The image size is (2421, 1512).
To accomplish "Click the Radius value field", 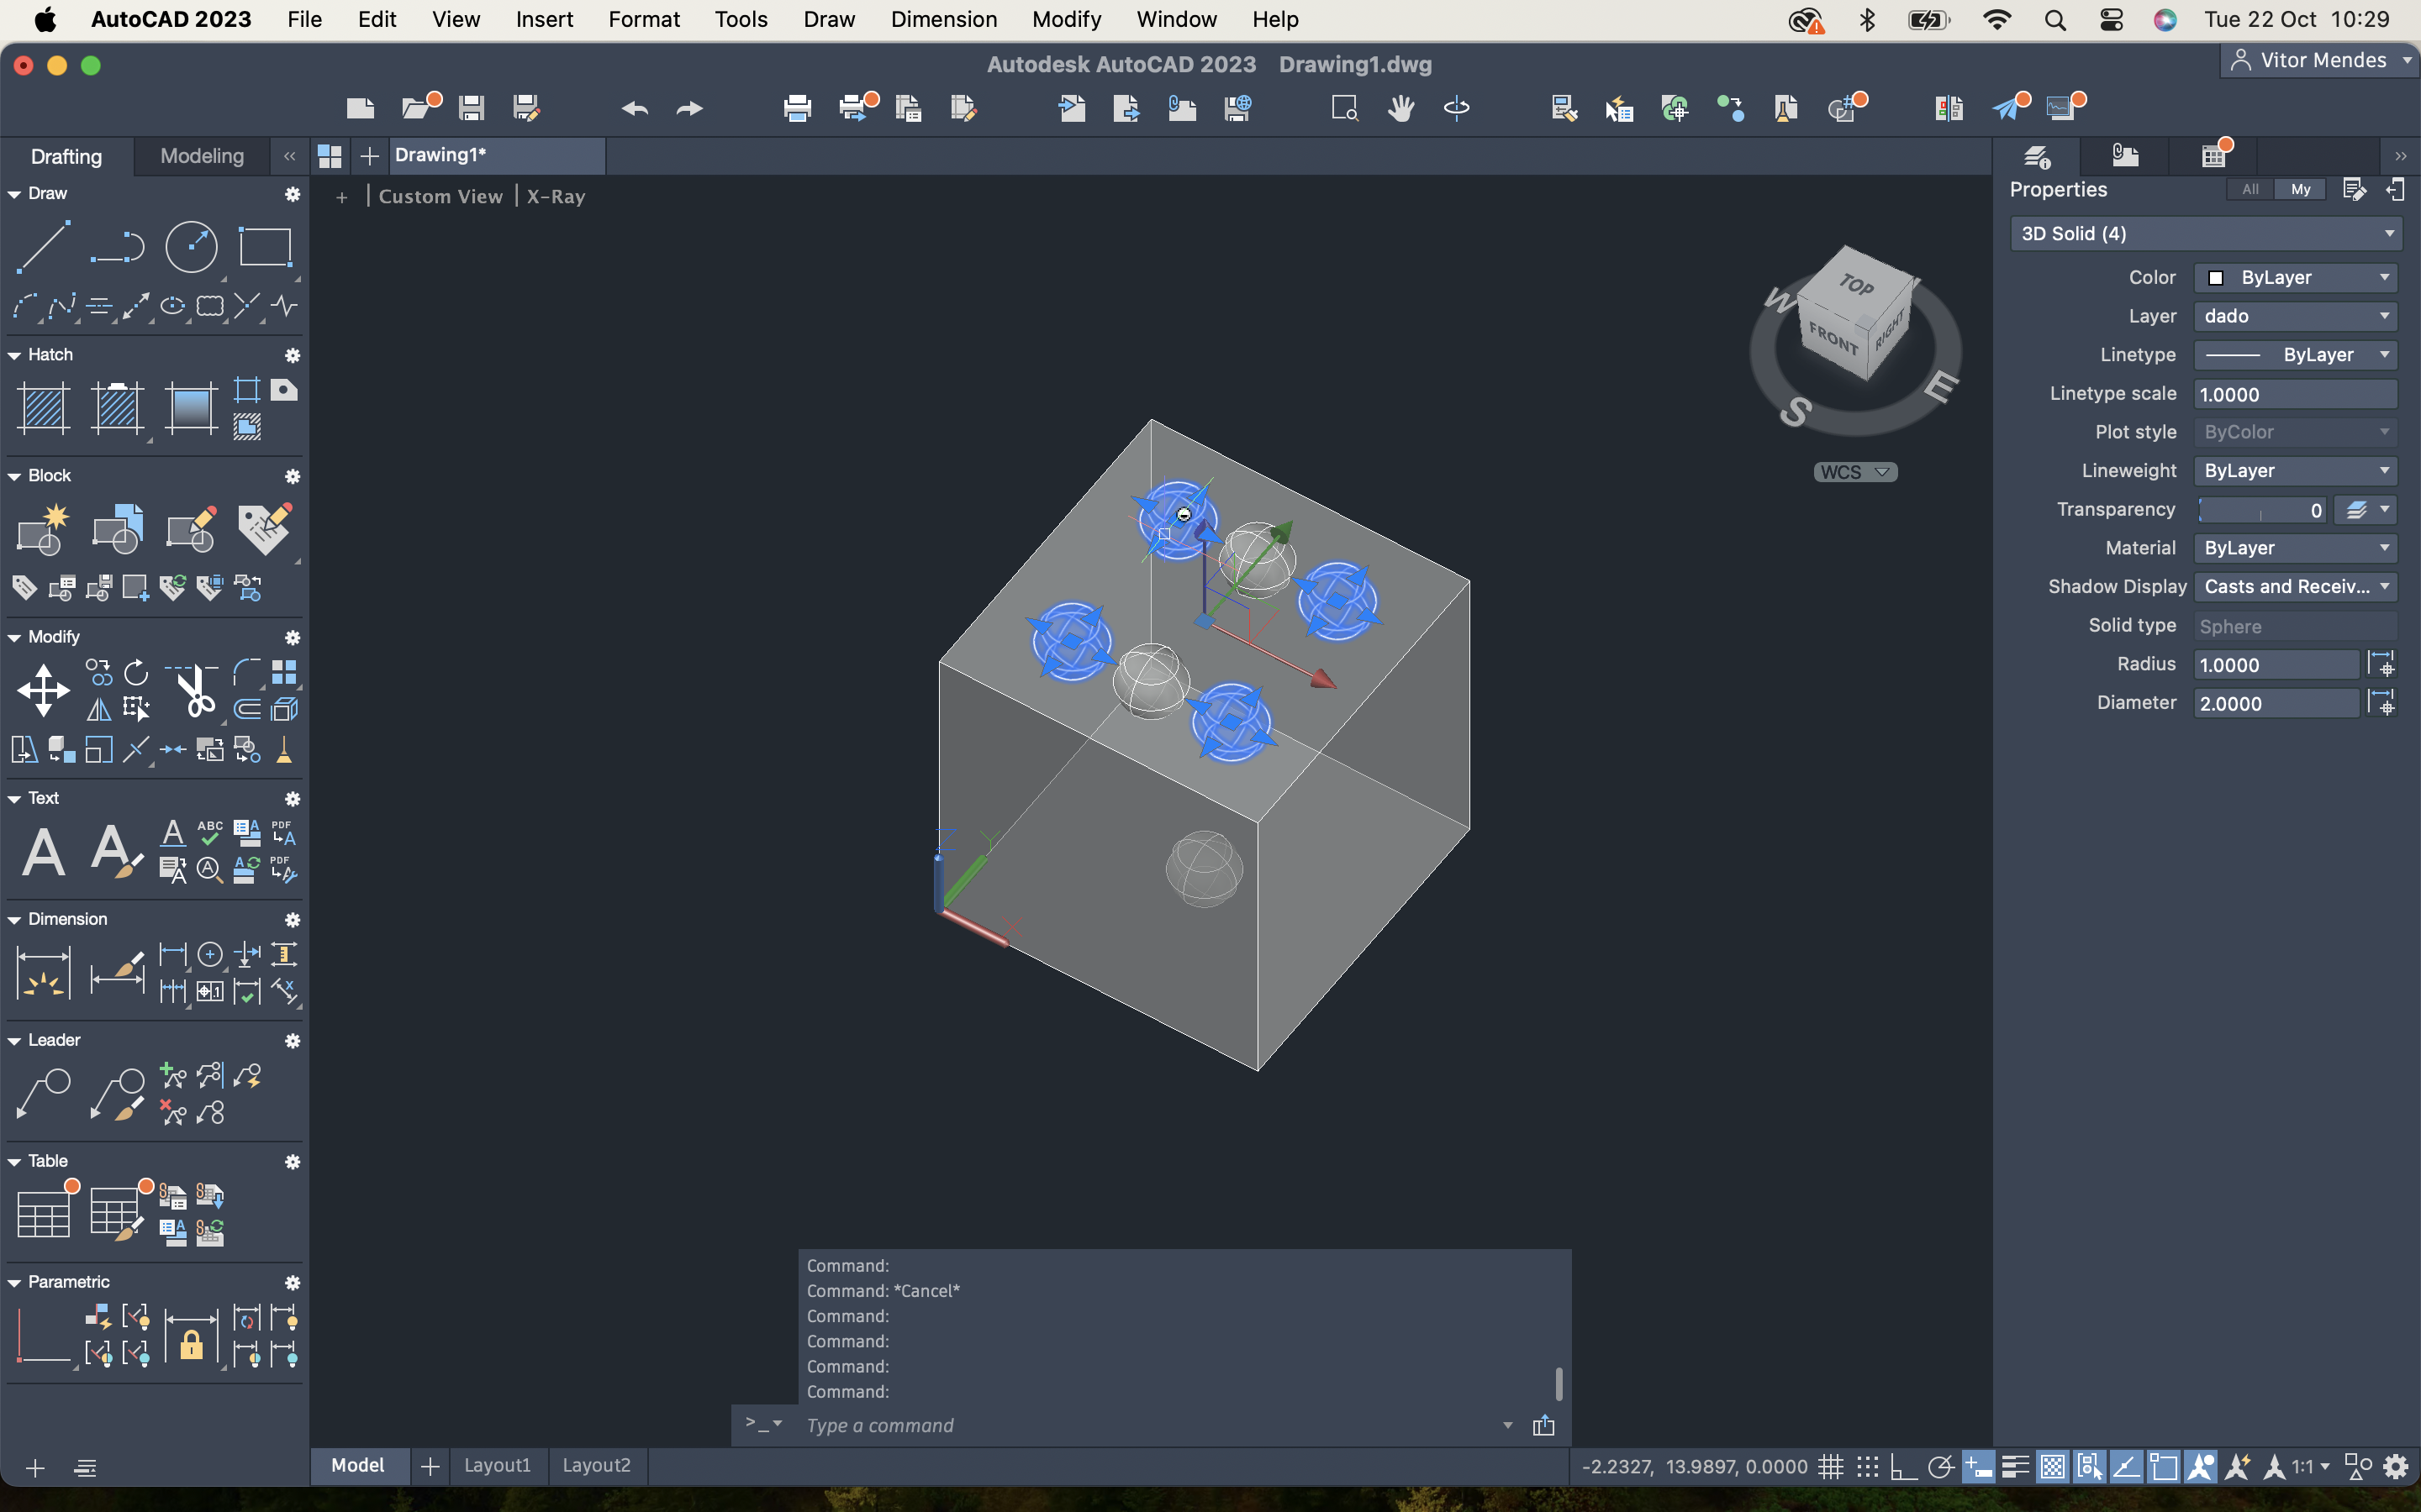I will 2276,665.
